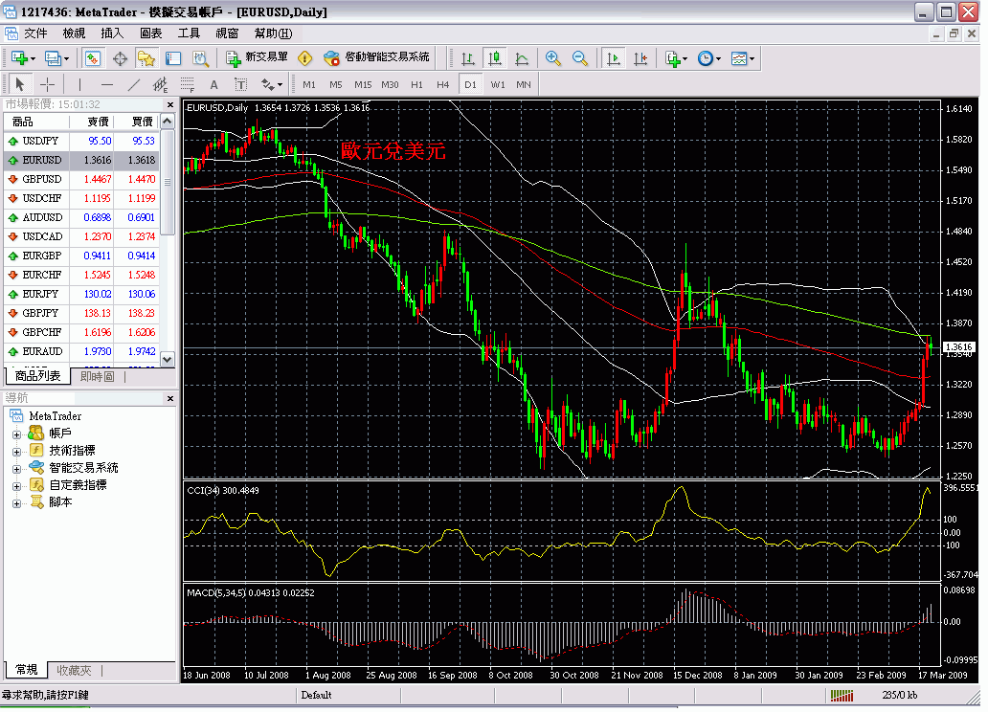
Task: Toggle the Market Watch window icon
Action: pyautogui.click(x=93, y=58)
